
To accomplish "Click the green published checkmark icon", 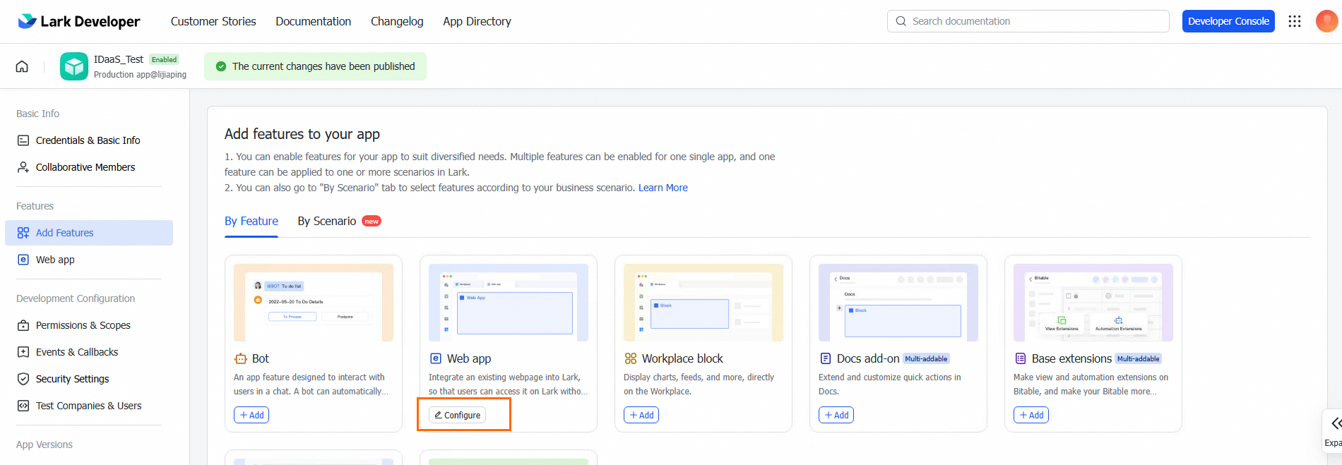I will (221, 66).
